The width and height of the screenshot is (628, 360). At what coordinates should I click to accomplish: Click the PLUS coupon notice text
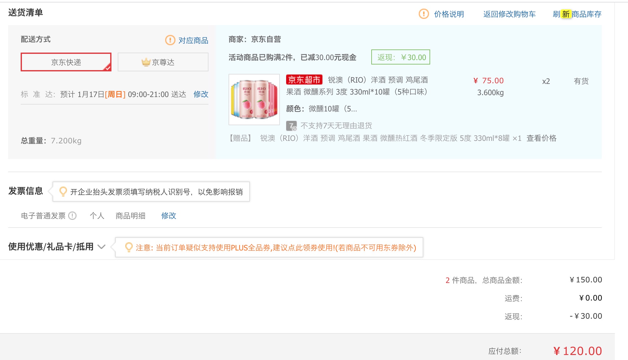[x=276, y=248]
